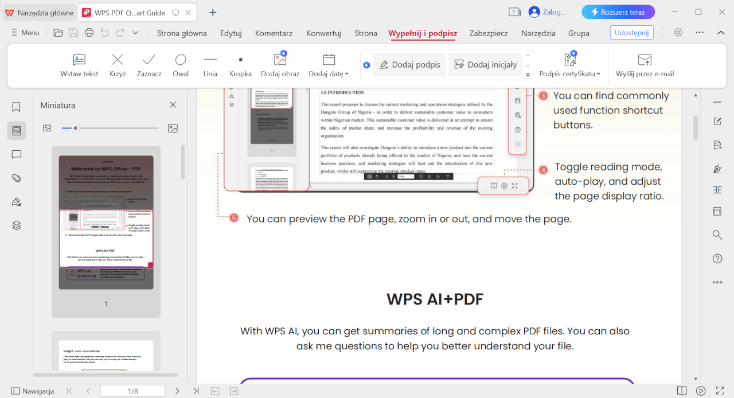Click the open file folder icon
Viewport: 734px width, 398px height.
[58, 33]
